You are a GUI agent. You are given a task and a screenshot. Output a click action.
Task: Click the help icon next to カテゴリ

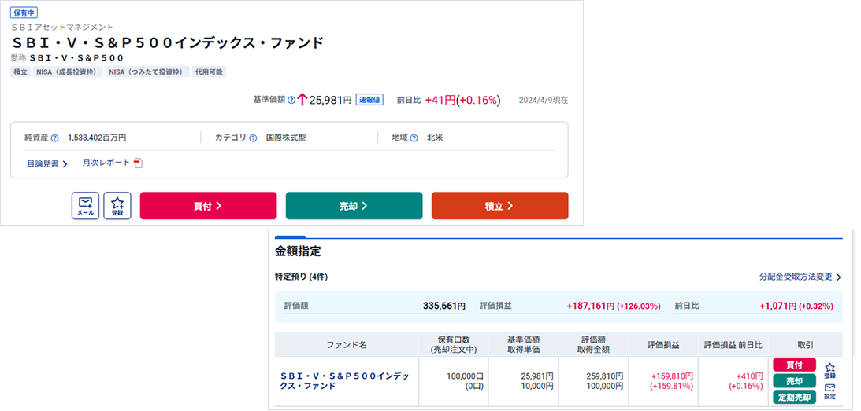pyautogui.click(x=253, y=138)
